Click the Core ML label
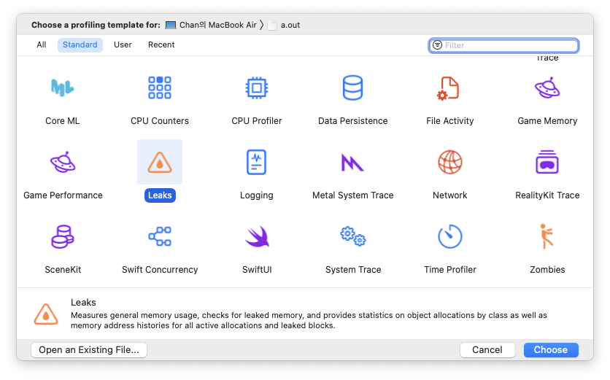 click(x=62, y=121)
